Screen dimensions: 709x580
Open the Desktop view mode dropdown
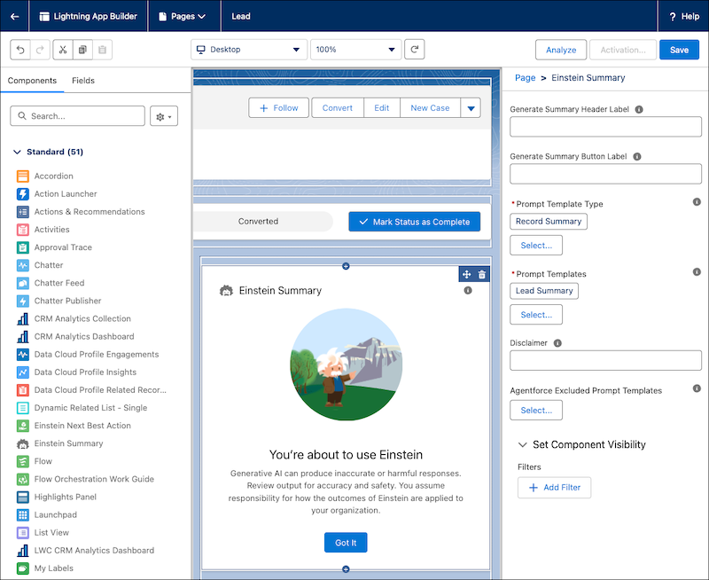[x=248, y=50]
